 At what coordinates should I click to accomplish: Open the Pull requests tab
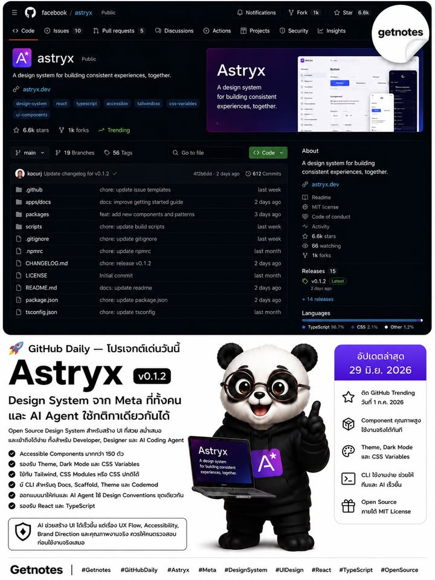click(x=118, y=31)
